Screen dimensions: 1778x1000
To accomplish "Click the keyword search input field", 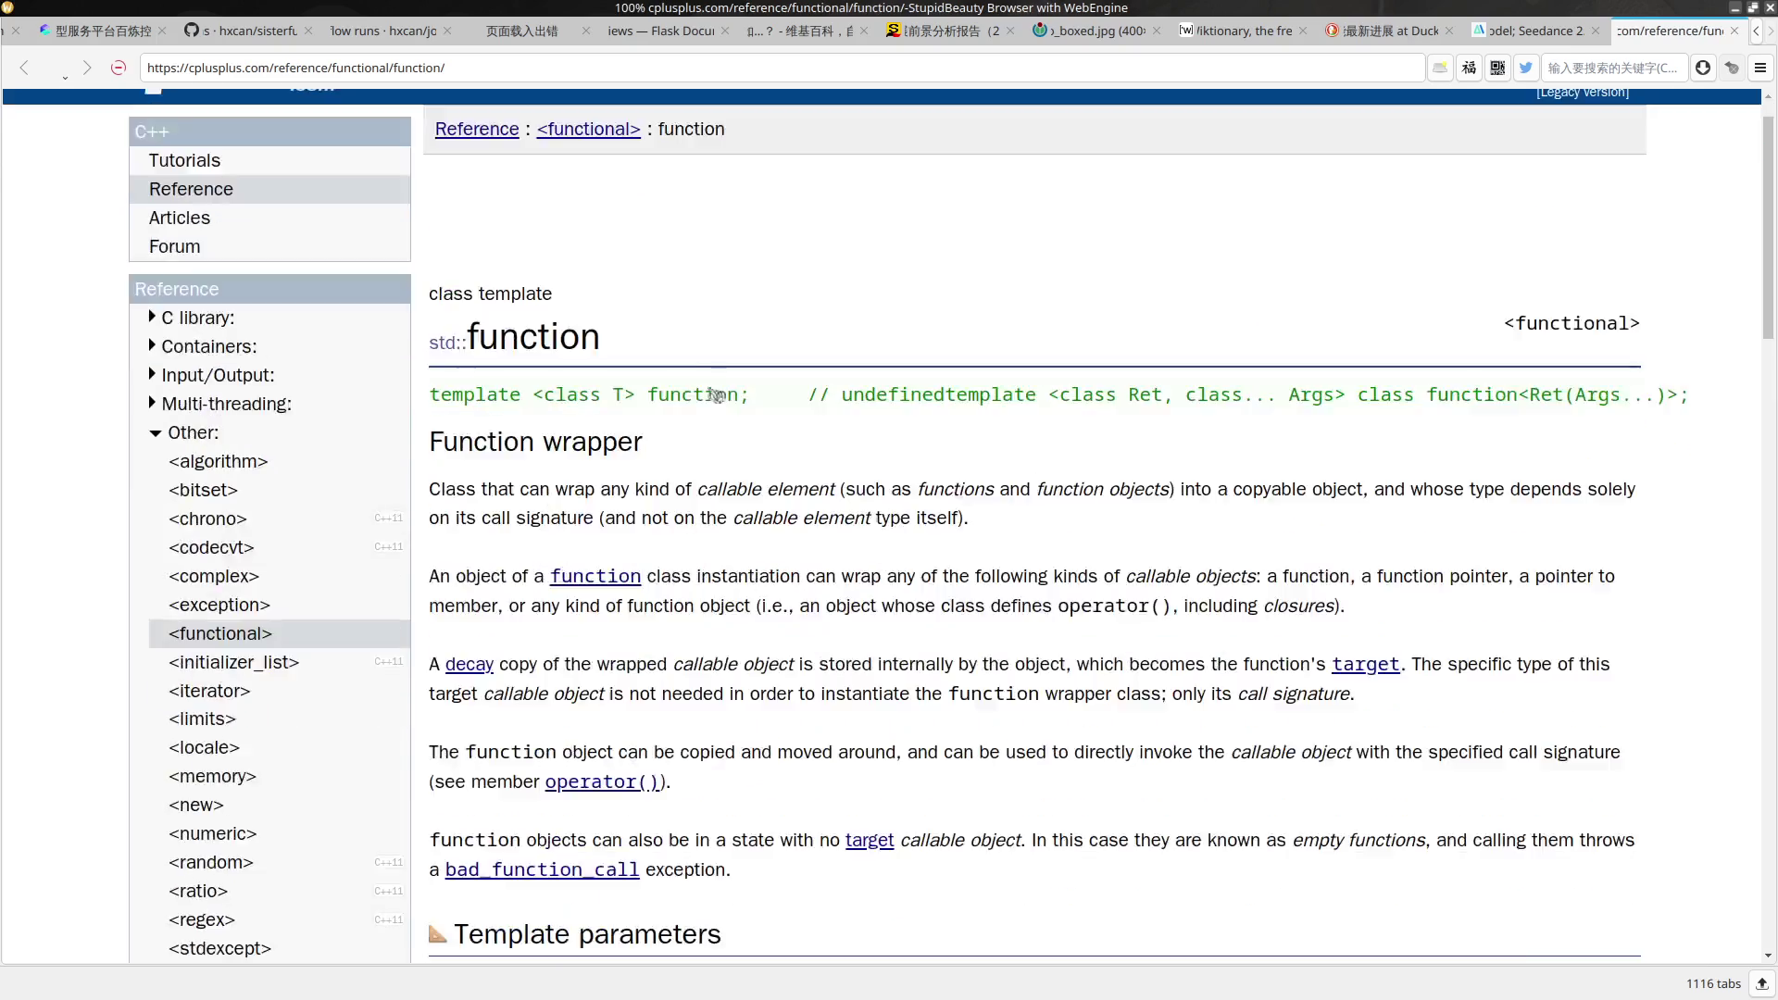I will coord(1611,68).
